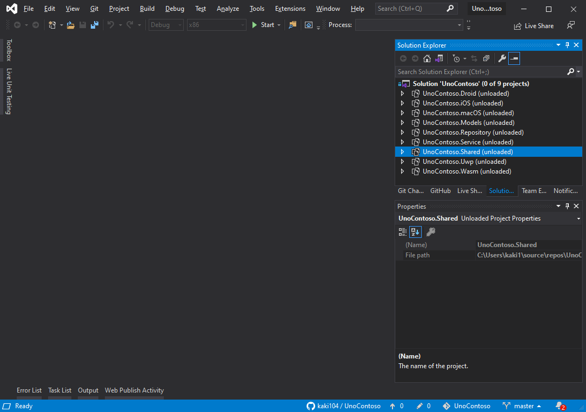
Task: Click the Save All toolbar icon
Action: 95,25
